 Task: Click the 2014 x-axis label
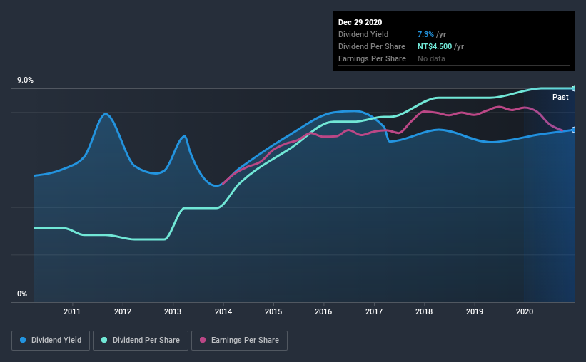point(223,311)
